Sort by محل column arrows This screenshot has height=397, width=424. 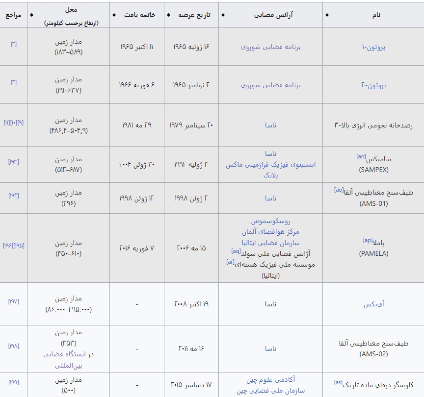pos(31,15)
